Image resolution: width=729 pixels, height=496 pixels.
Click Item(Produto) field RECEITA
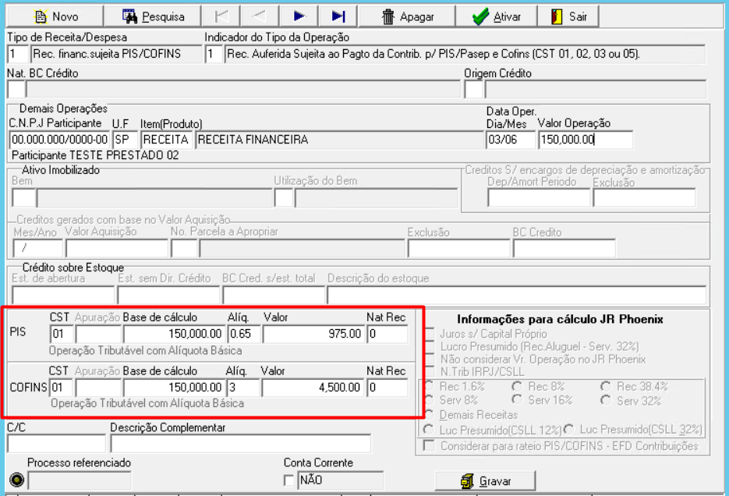tap(166, 140)
